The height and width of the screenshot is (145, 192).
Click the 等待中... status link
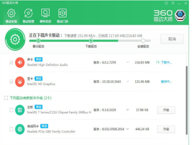166,82
